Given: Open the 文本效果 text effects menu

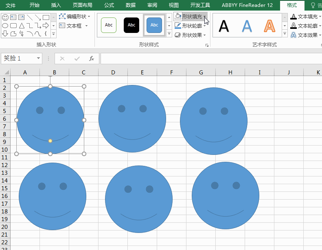Looking at the screenshot, I should (306, 35).
